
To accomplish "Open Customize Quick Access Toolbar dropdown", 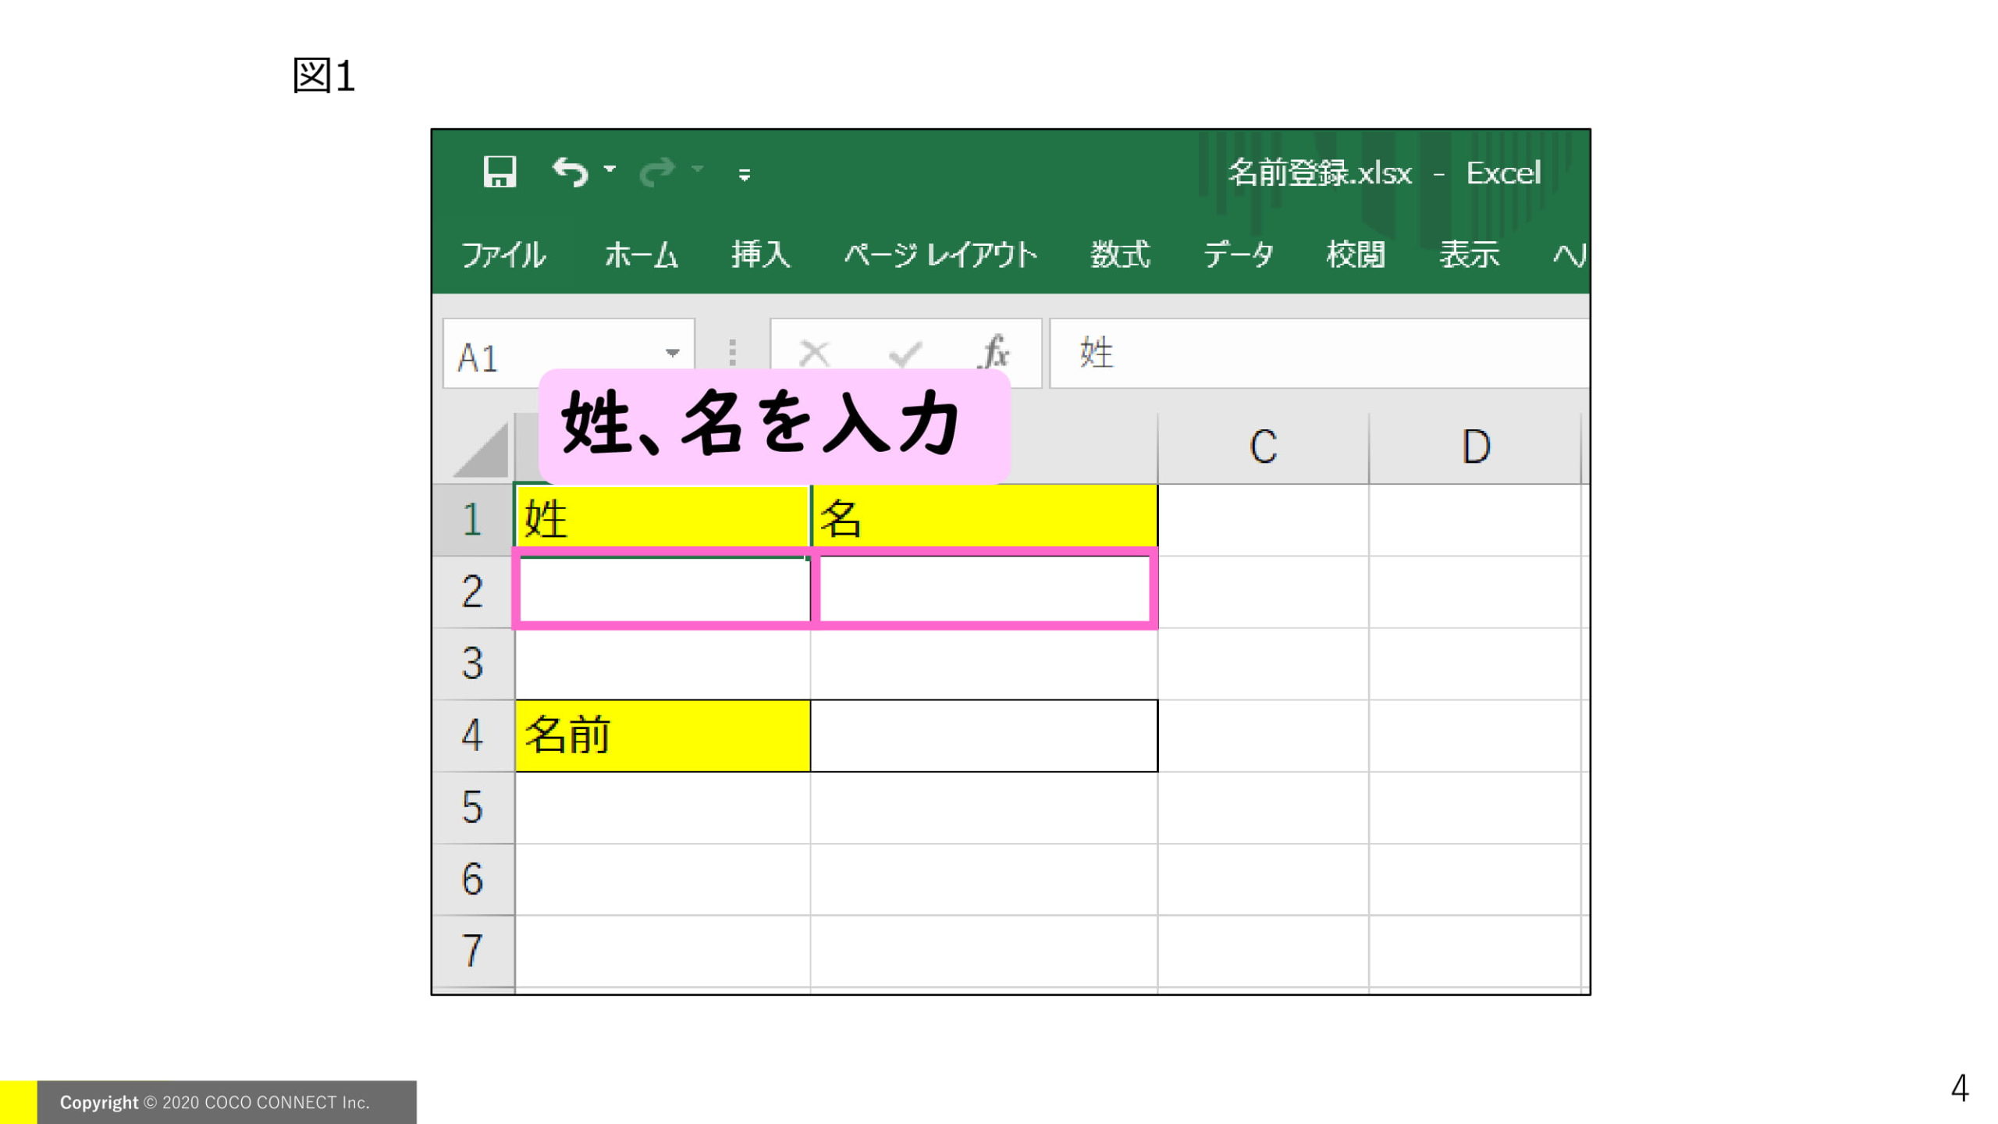I will pos(745,175).
